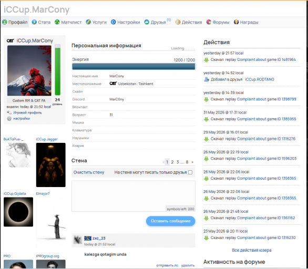Image resolution: width=308 pixels, height=269 pixels.
Task: Click the flag icon before zxc_23
Action: click(x=88, y=238)
